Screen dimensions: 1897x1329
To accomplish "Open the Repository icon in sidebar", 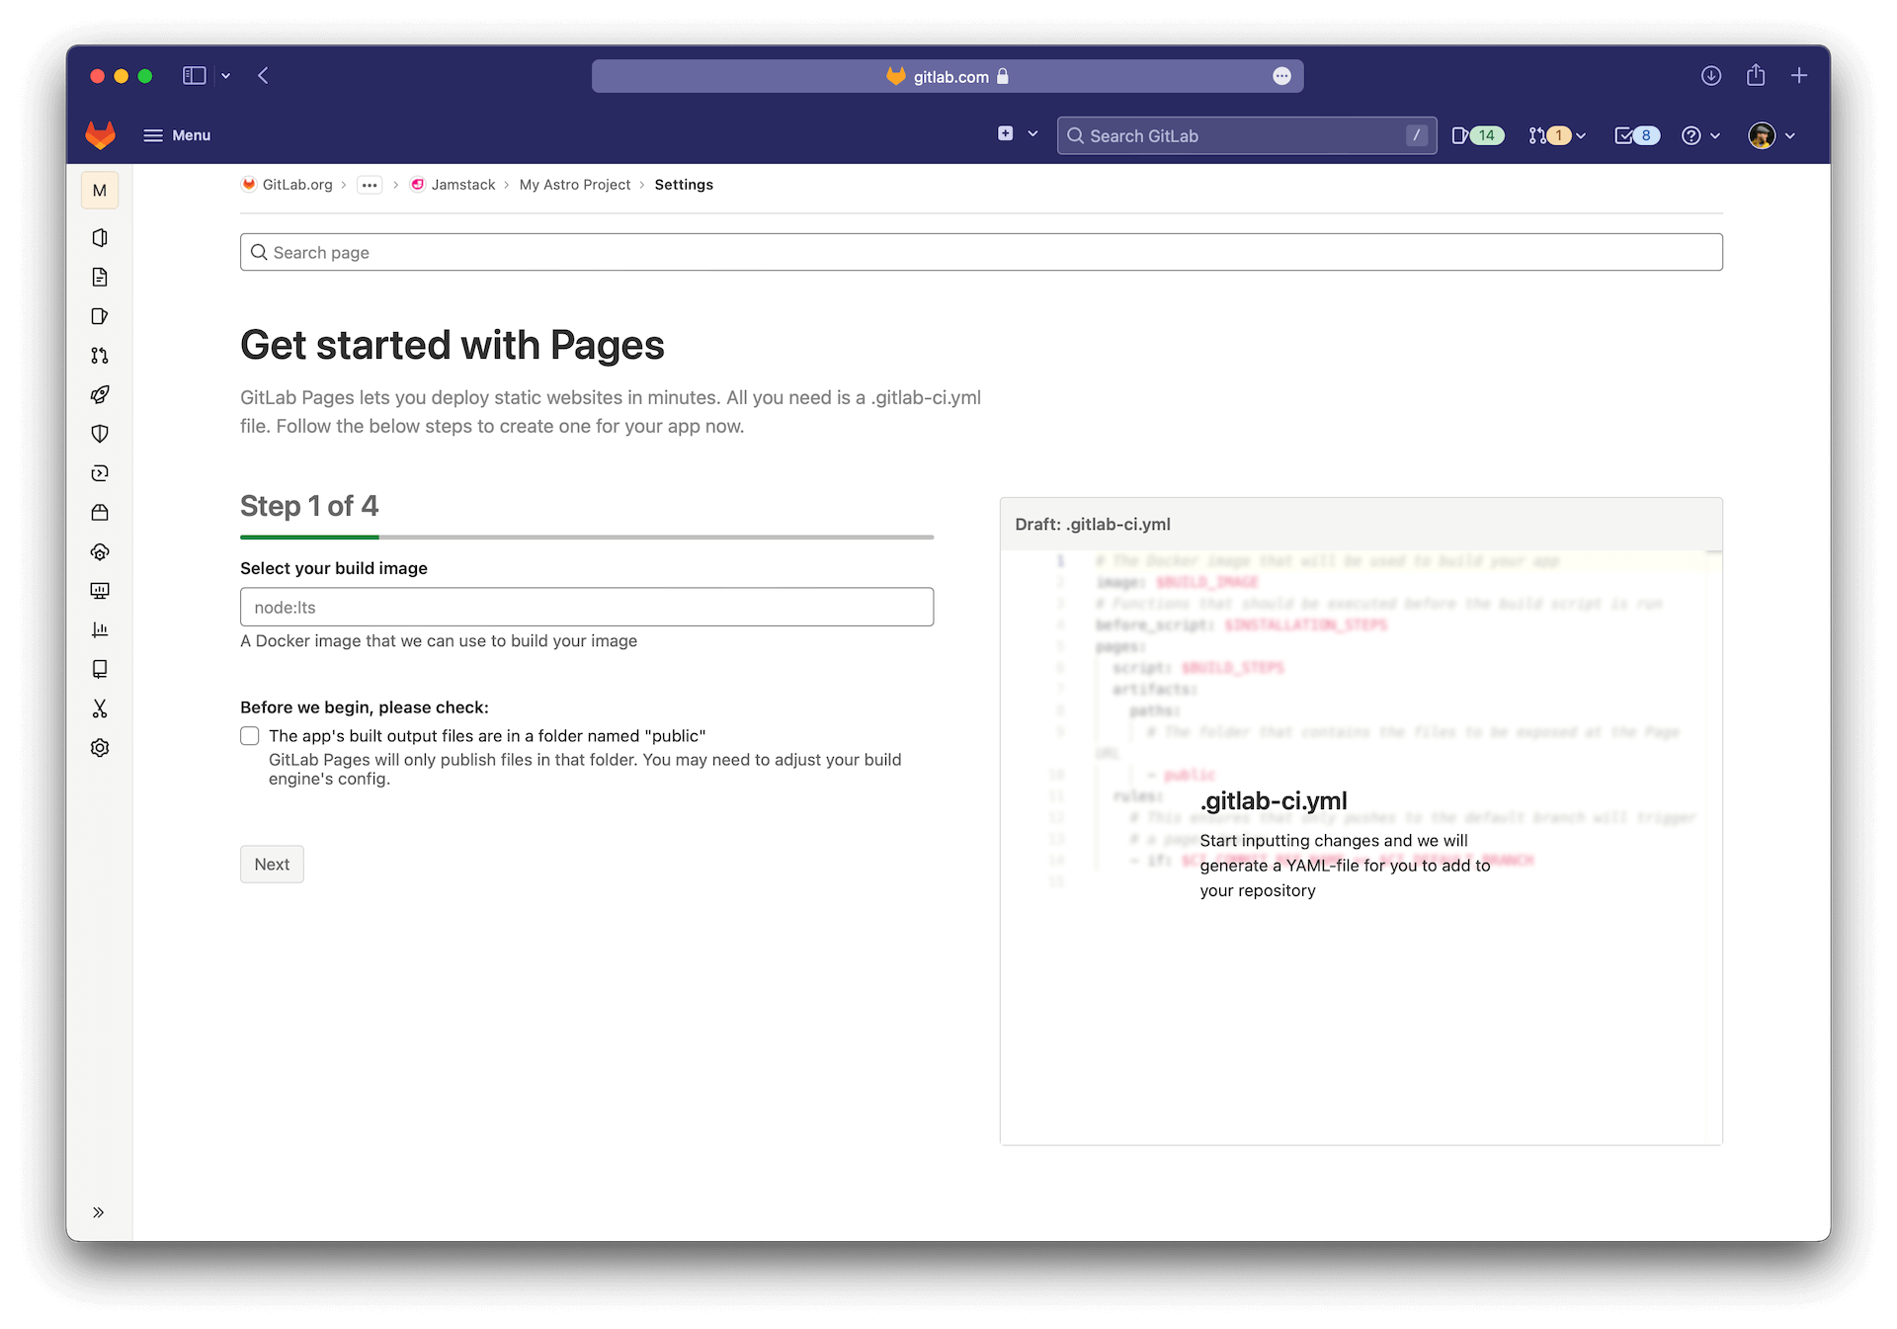I will (x=100, y=277).
